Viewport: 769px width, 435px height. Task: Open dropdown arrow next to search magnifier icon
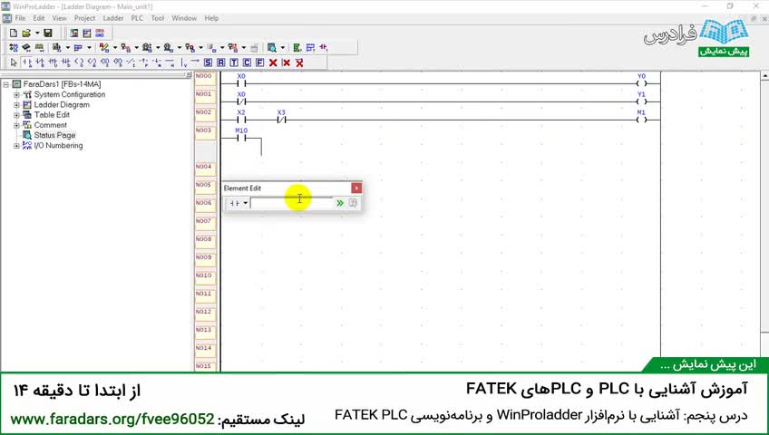coord(283,47)
